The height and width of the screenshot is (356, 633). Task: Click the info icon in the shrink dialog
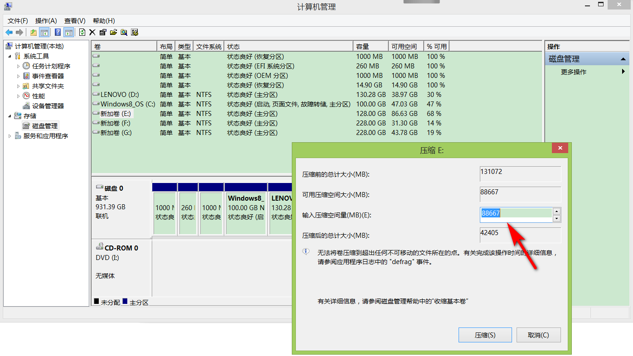click(x=306, y=252)
